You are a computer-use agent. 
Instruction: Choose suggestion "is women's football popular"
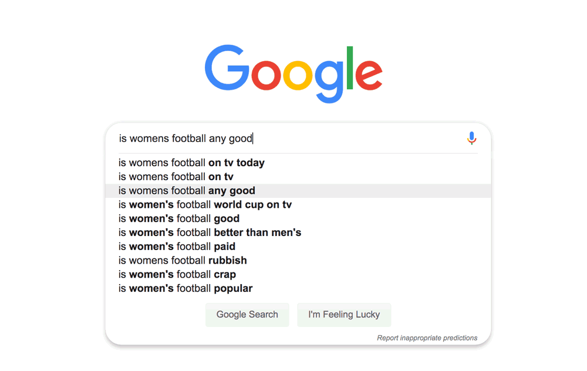point(185,288)
